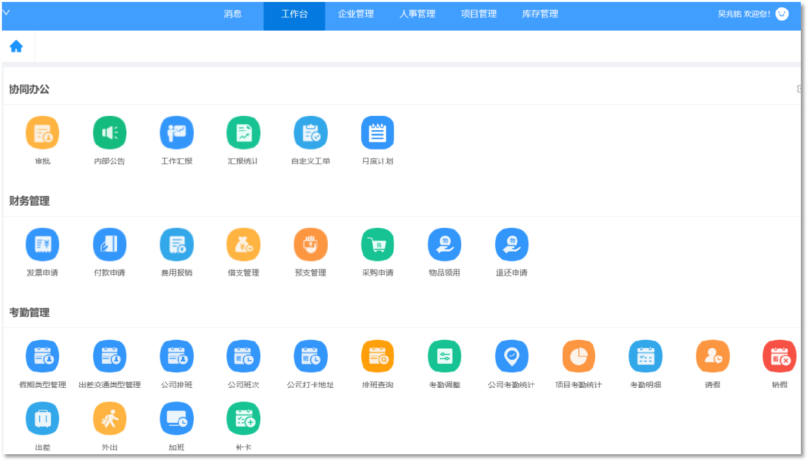Open 内部公告 internal announcements
Image resolution: width=808 pixels, height=462 pixels.
pyautogui.click(x=109, y=132)
